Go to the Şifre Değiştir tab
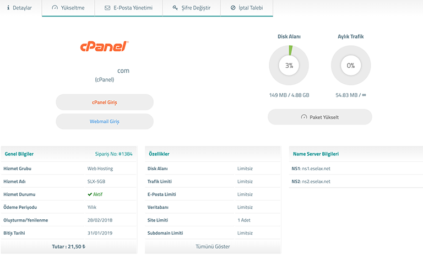423x260 pixels. coord(192,8)
